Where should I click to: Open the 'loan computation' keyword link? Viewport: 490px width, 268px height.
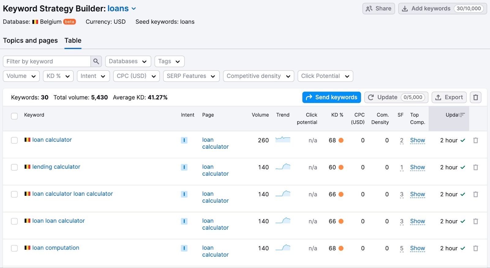56,248
